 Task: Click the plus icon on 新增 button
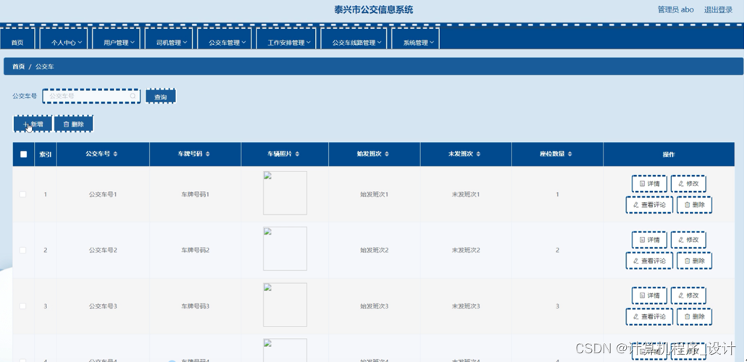26,125
